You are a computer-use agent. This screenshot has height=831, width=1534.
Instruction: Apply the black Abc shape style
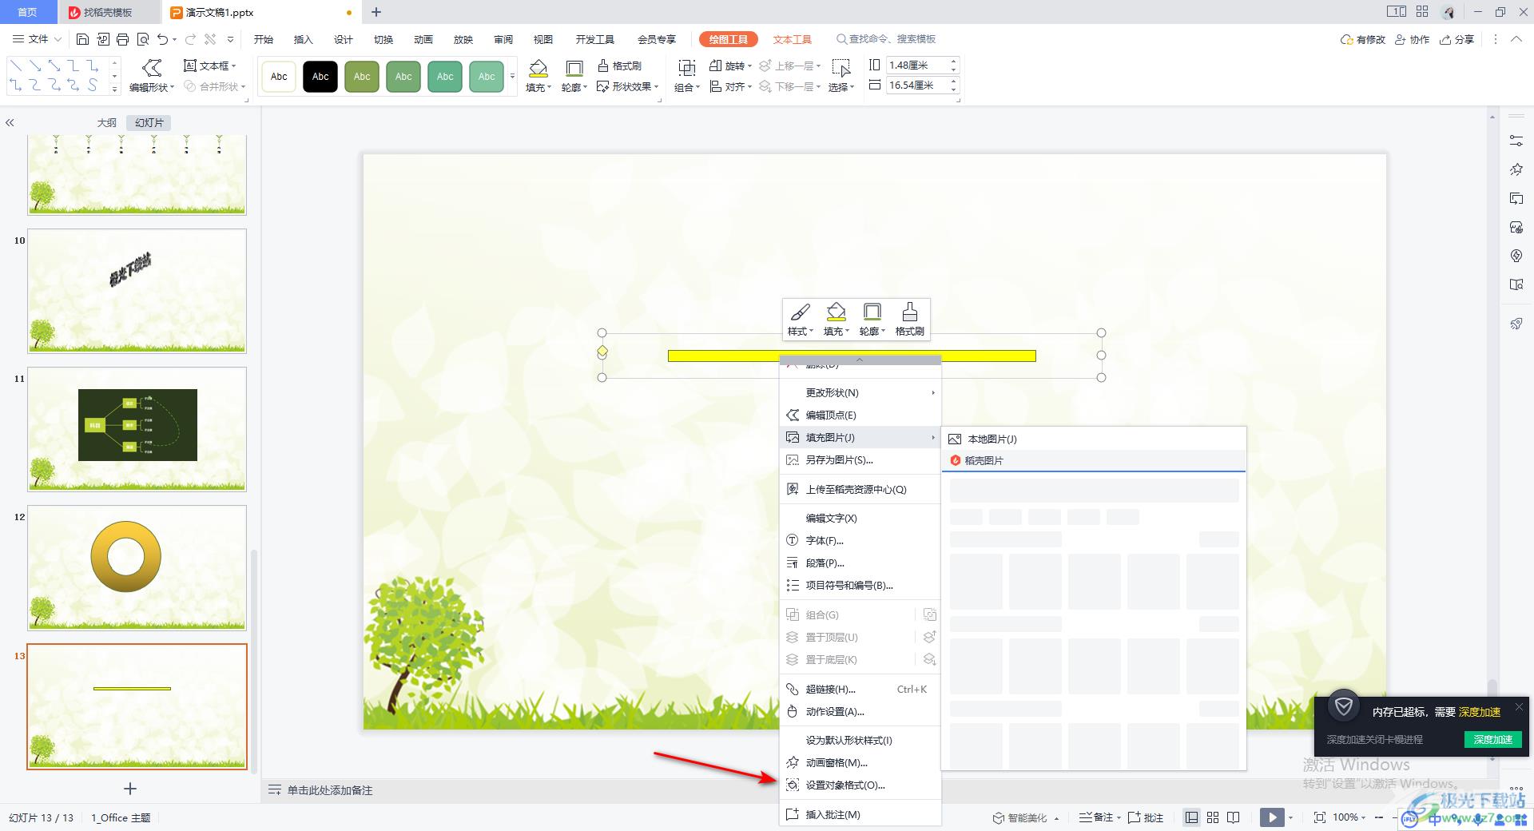pyautogui.click(x=320, y=77)
